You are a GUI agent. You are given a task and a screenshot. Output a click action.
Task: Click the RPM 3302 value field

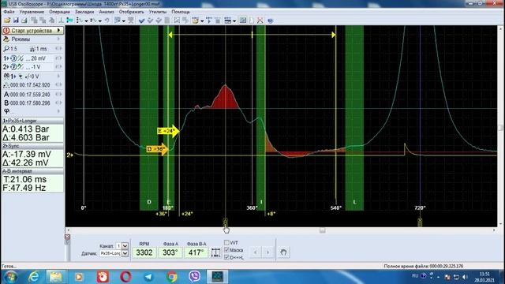point(144,252)
